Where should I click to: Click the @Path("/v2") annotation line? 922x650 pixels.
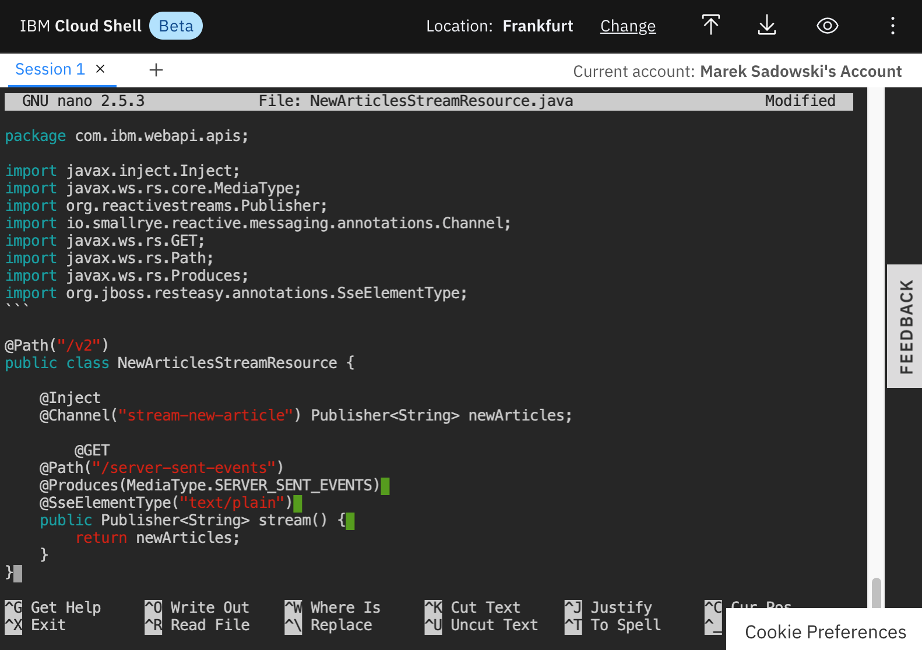(57, 345)
